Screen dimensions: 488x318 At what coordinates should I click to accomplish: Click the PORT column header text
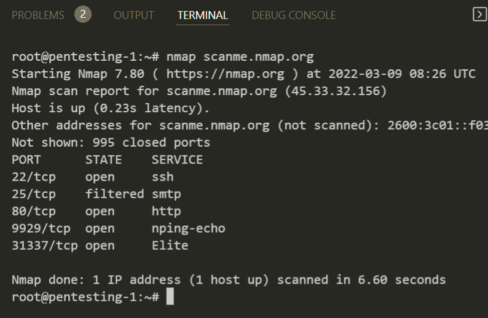pos(26,160)
